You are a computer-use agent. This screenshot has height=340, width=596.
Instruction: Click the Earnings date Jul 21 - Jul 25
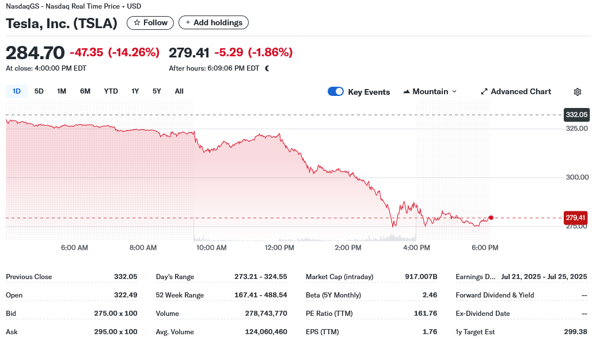click(x=544, y=277)
